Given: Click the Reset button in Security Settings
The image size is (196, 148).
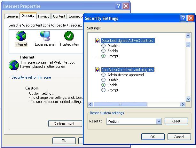Looking at the screenshot, I should (176, 121).
